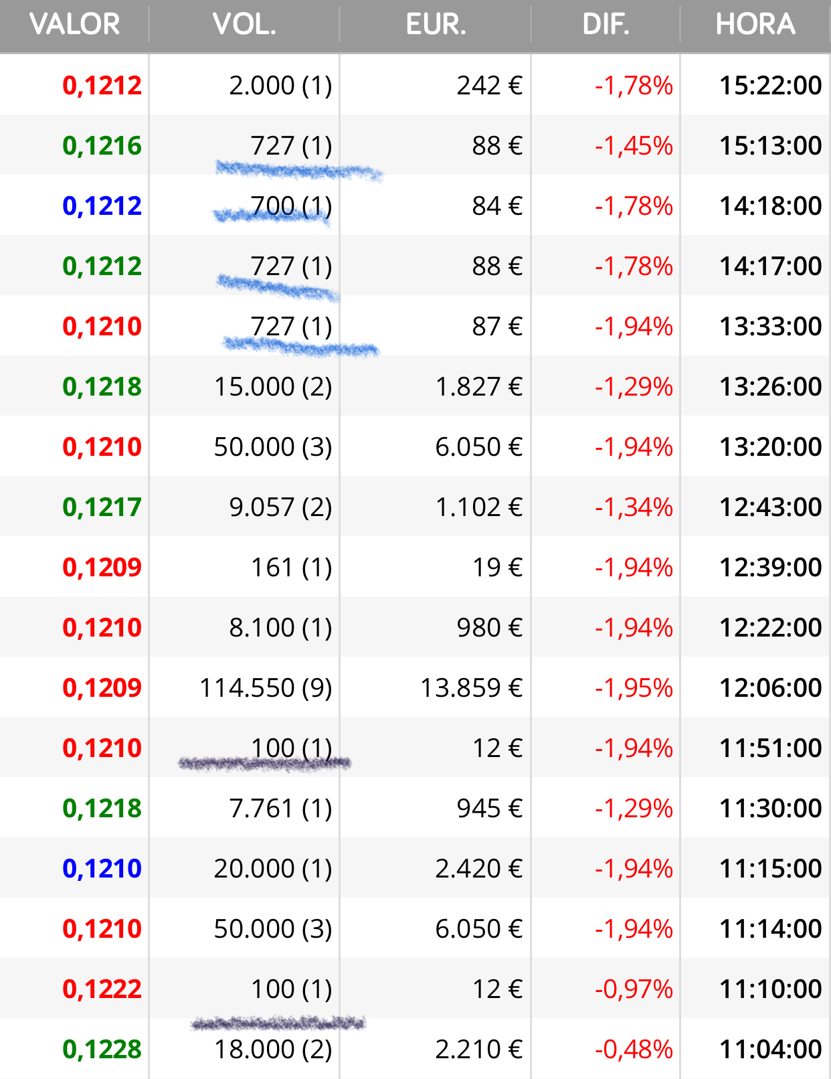Select the blue 0,1210 value at 11:15:00
Viewport: 831px width, 1079px height.
(102, 869)
